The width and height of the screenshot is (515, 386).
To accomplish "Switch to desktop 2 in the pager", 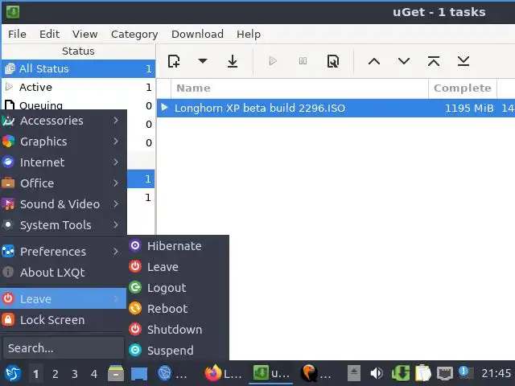I will 56,373.
